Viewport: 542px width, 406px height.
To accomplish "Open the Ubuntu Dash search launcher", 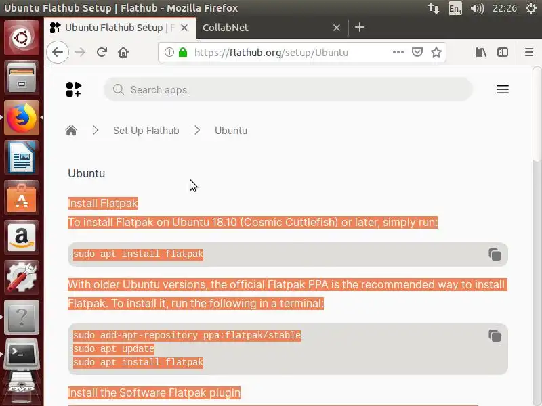I will 22,38.
